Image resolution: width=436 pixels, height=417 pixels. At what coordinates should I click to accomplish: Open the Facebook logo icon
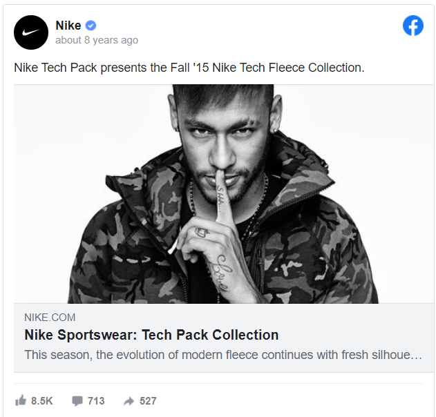tap(413, 26)
